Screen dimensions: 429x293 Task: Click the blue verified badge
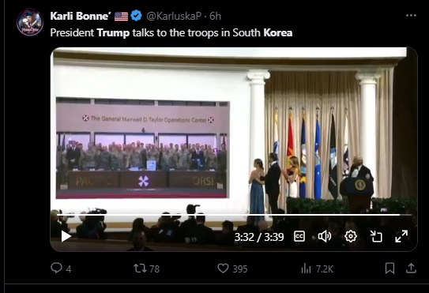point(136,16)
